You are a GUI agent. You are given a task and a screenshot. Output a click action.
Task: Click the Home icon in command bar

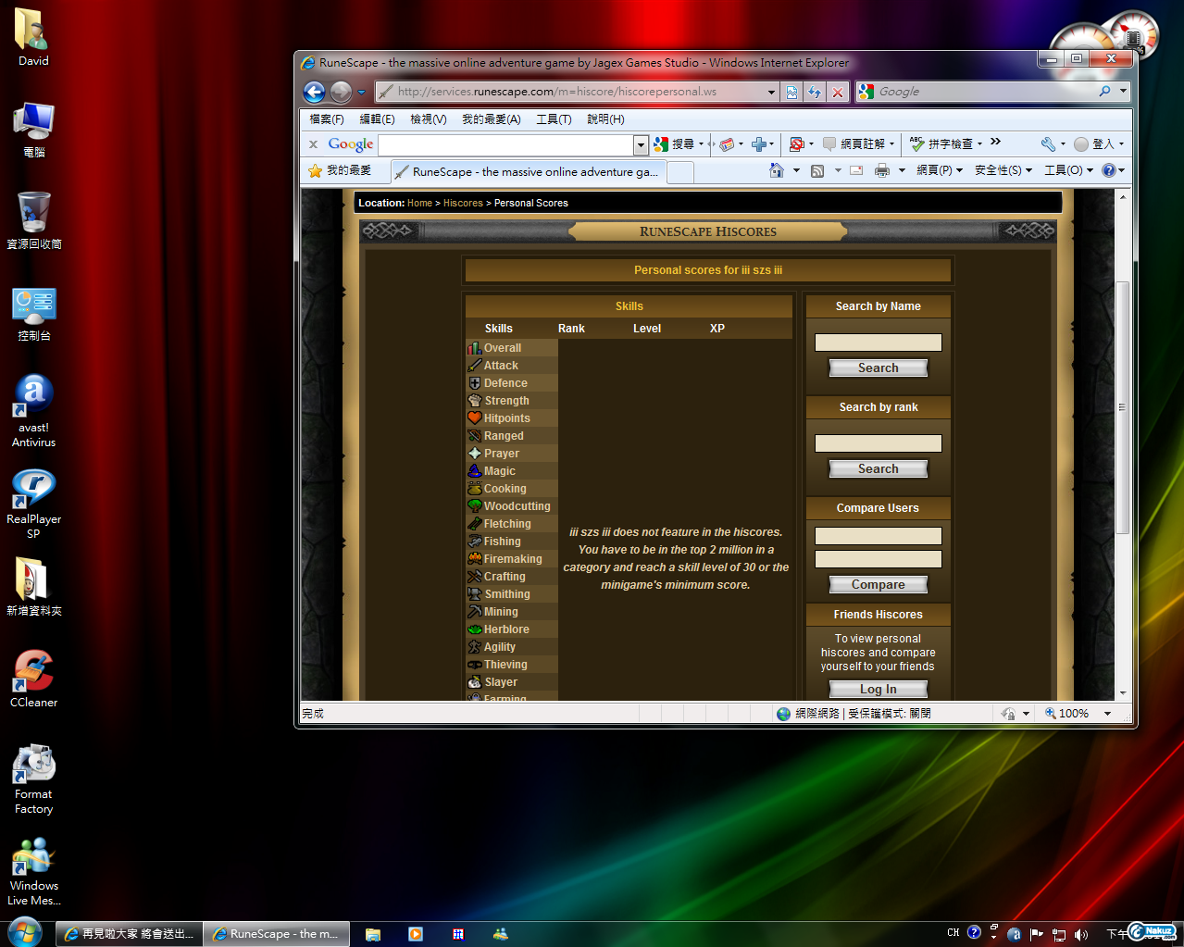[x=777, y=170]
